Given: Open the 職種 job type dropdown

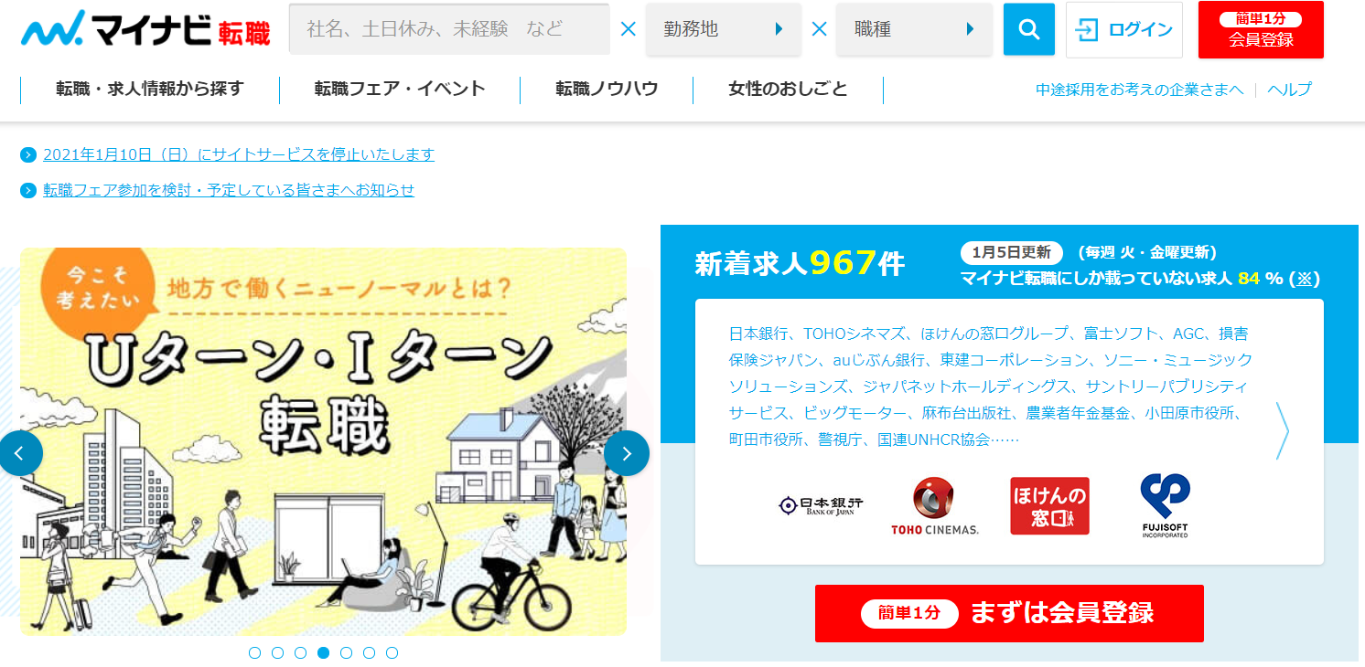Looking at the screenshot, I should point(914,29).
